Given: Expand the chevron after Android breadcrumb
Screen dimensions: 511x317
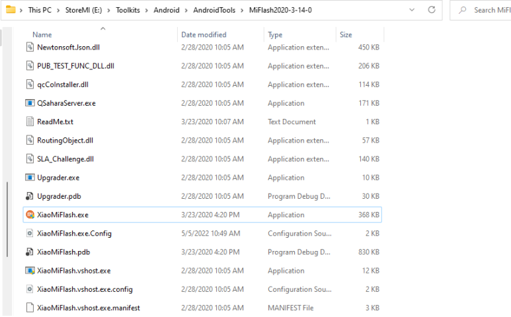Looking at the screenshot, I should (x=186, y=11).
